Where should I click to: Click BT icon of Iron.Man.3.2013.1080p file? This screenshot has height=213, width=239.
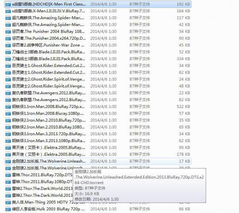pyautogui.click(x=8, y=141)
